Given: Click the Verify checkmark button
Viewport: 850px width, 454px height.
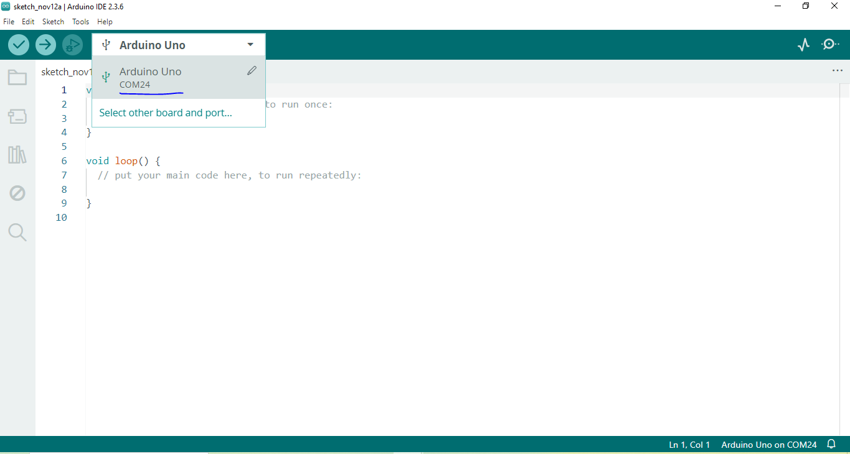Looking at the screenshot, I should (19, 45).
